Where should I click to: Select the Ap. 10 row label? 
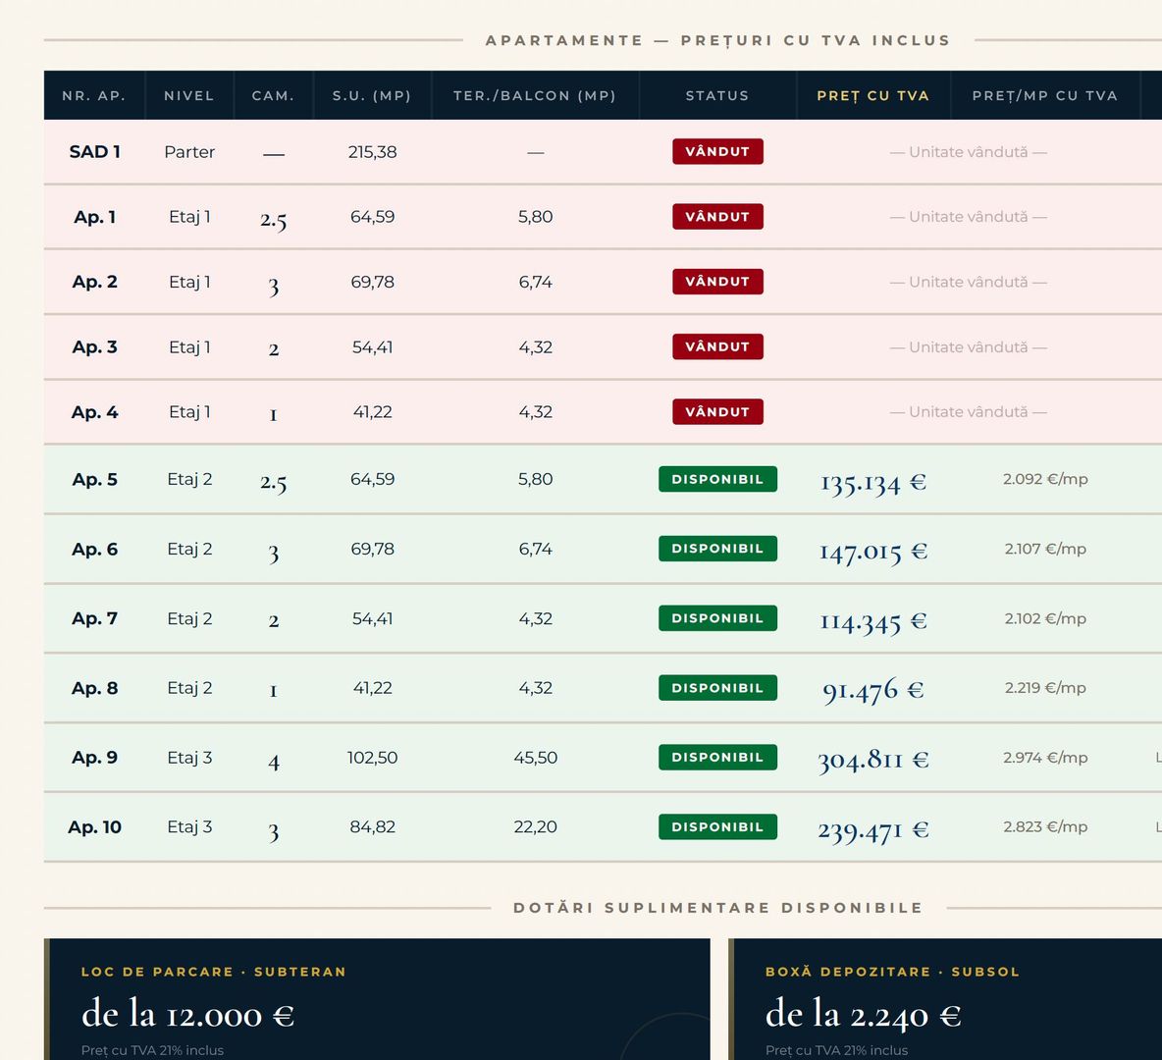tap(94, 827)
